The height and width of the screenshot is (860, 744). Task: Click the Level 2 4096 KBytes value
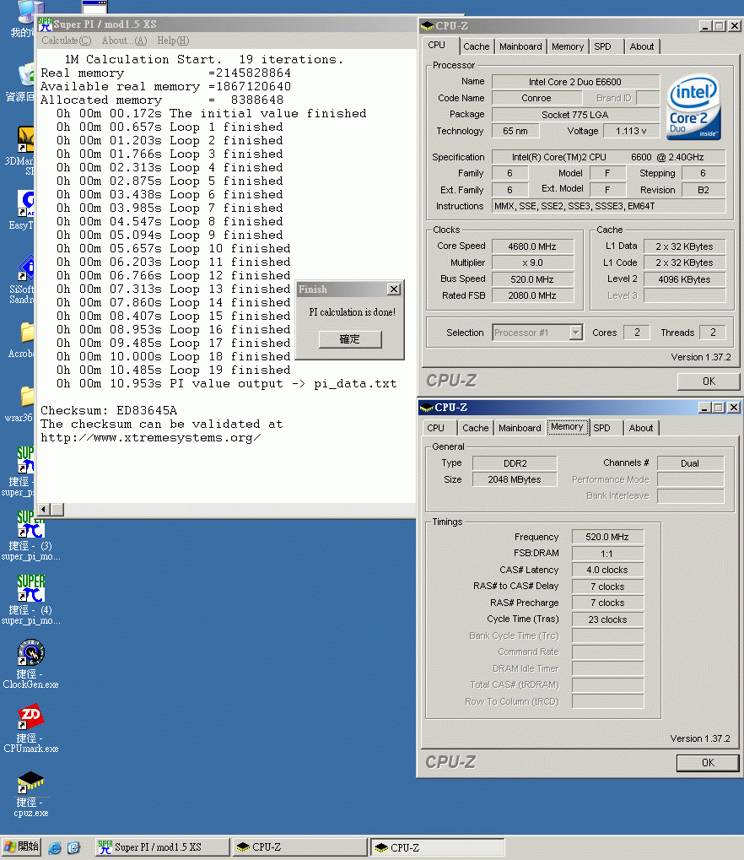[x=684, y=279]
